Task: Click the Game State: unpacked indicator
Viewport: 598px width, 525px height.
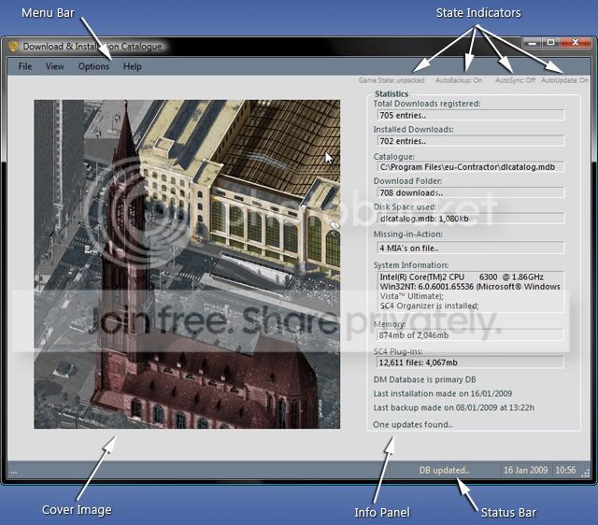Action: [392, 80]
